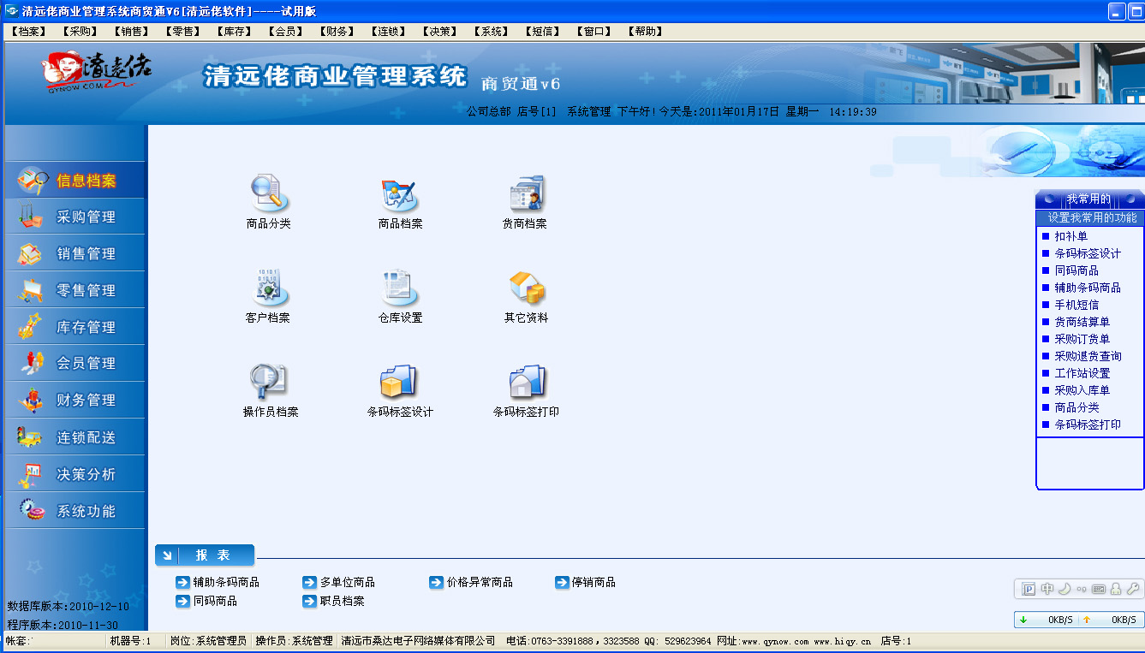
Task: Launch the 条码标签打印 icon in main area
Action: (526, 383)
